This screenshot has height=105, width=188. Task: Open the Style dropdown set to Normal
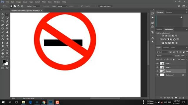(62, 6)
